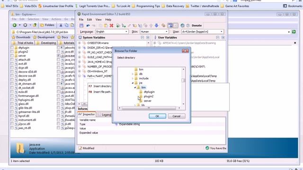Viewport: 303px width, 170px height.
Task: Click the Copy icon in Explorer++ toolbar
Action: (66, 25)
